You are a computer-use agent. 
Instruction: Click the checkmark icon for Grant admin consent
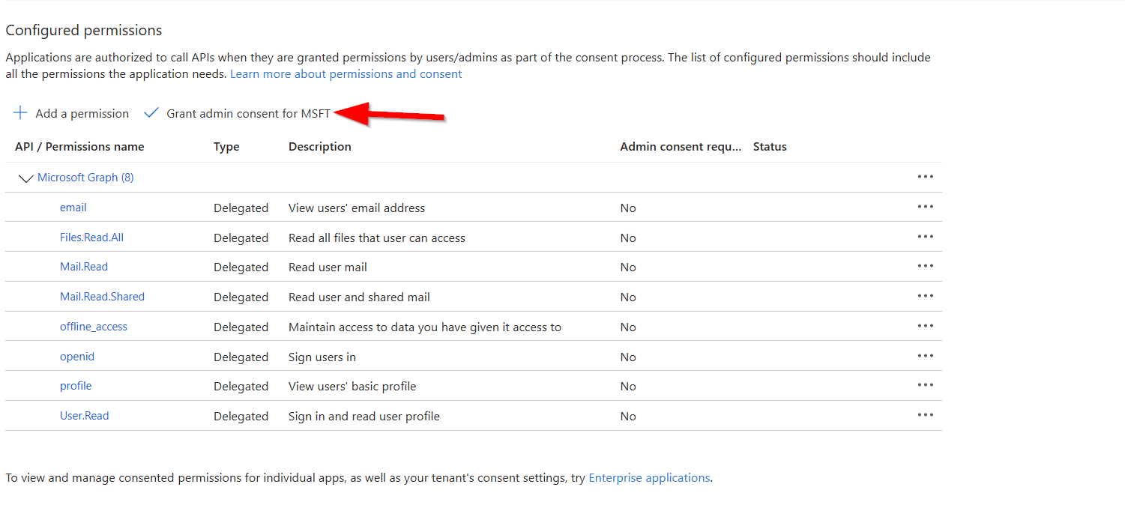click(151, 113)
